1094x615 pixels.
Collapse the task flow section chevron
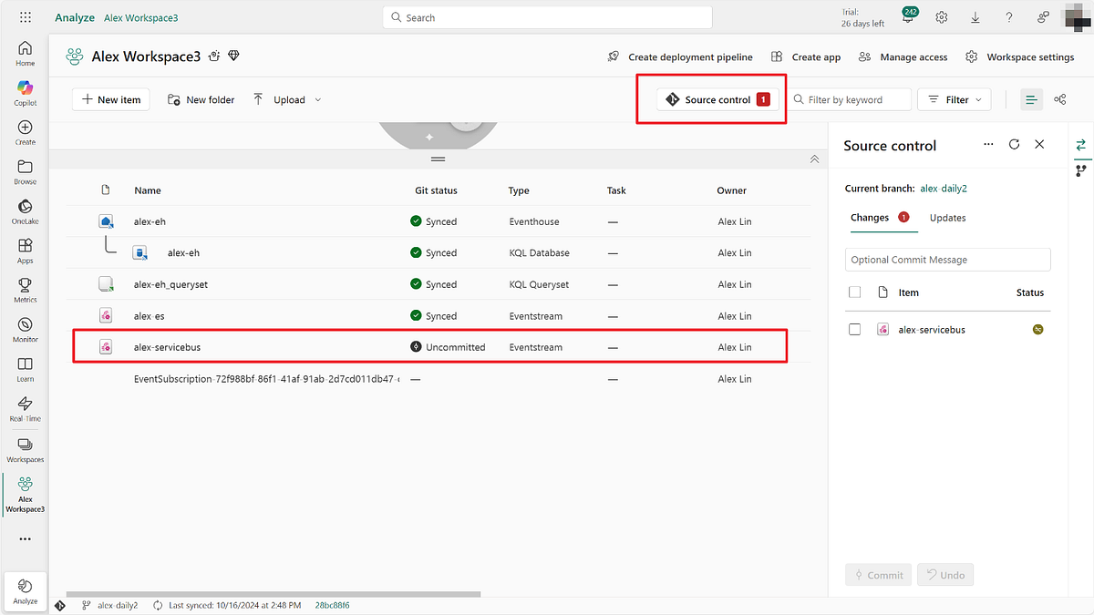pos(814,159)
